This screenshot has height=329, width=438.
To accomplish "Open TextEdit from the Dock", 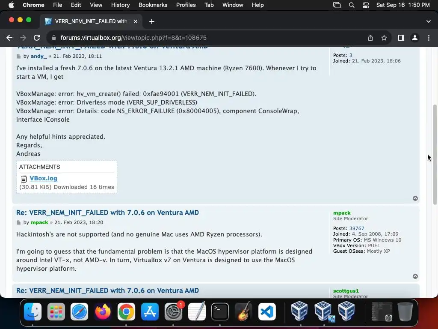I will pyautogui.click(x=197, y=312).
